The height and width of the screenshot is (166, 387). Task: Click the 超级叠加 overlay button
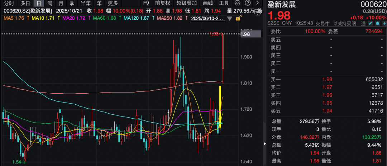186,3
